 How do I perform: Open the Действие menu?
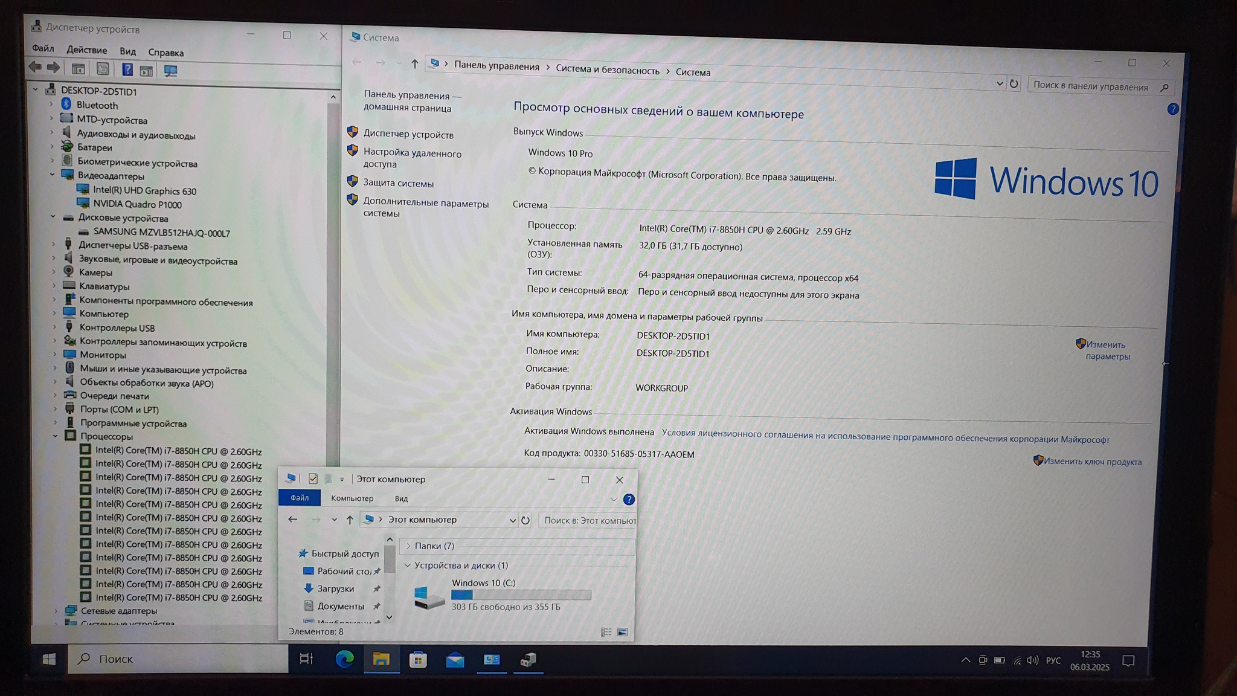(x=86, y=50)
